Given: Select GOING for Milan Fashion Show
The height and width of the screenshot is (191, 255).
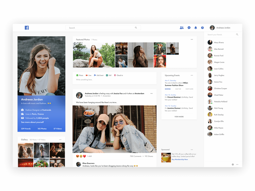Looking at the screenshot, I should click(168, 89).
